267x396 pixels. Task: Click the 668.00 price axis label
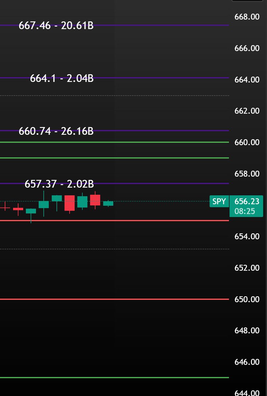[x=247, y=17]
